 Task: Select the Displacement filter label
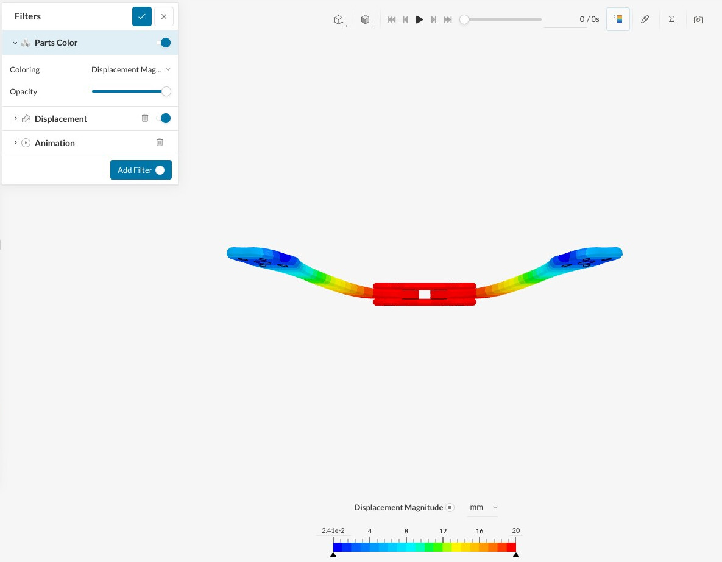(x=61, y=119)
